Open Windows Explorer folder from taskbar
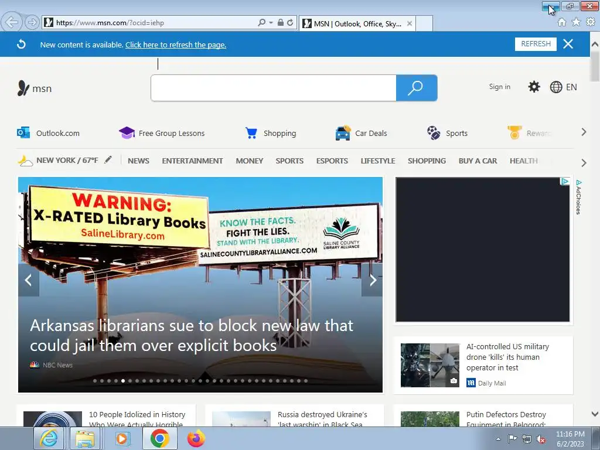Screen dimensions: 600x450 point(85,438)
